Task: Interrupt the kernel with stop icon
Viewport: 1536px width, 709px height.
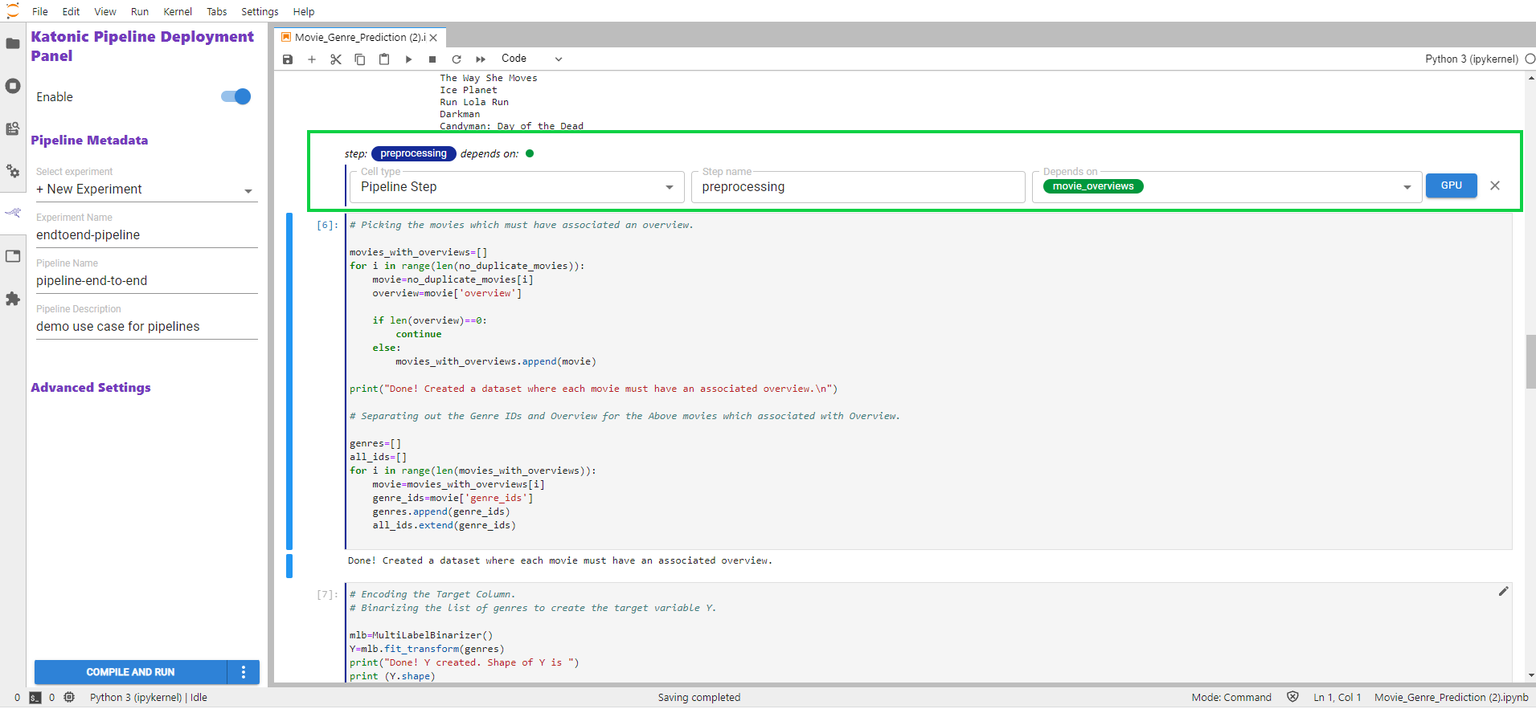Action: tap(432, 59)
